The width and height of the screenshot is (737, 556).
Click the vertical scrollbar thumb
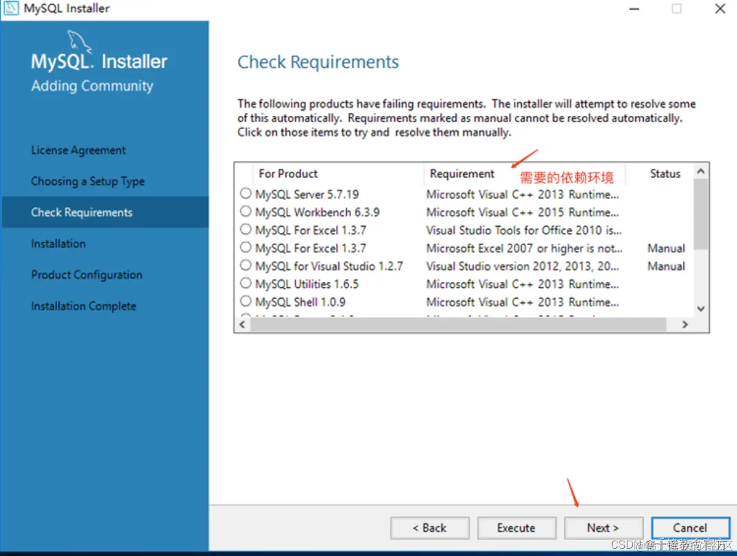click(701, 214)
